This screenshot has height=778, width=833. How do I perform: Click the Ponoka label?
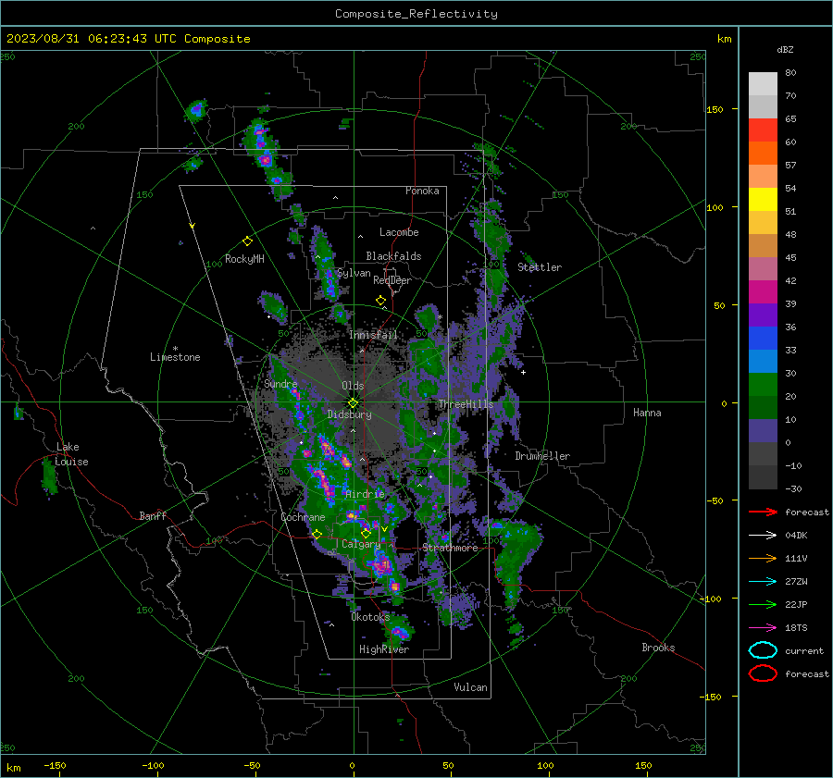pyautogui.click(x=422, y=191)
